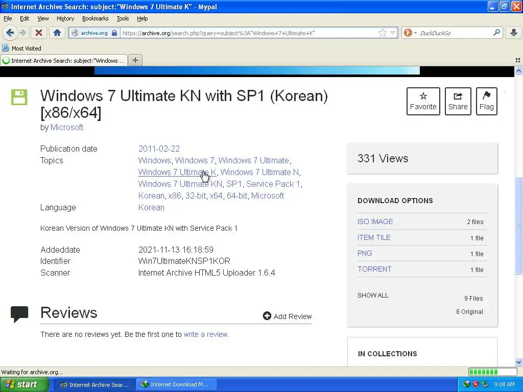Open the DuckDuckGo search engine selector
523x392 pixels.
(410, 33)
